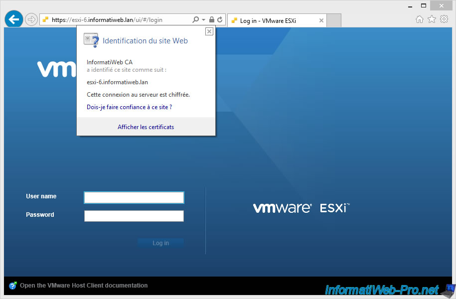
Task: Click the documentation help icon at bottom
Action: [13, 286]
